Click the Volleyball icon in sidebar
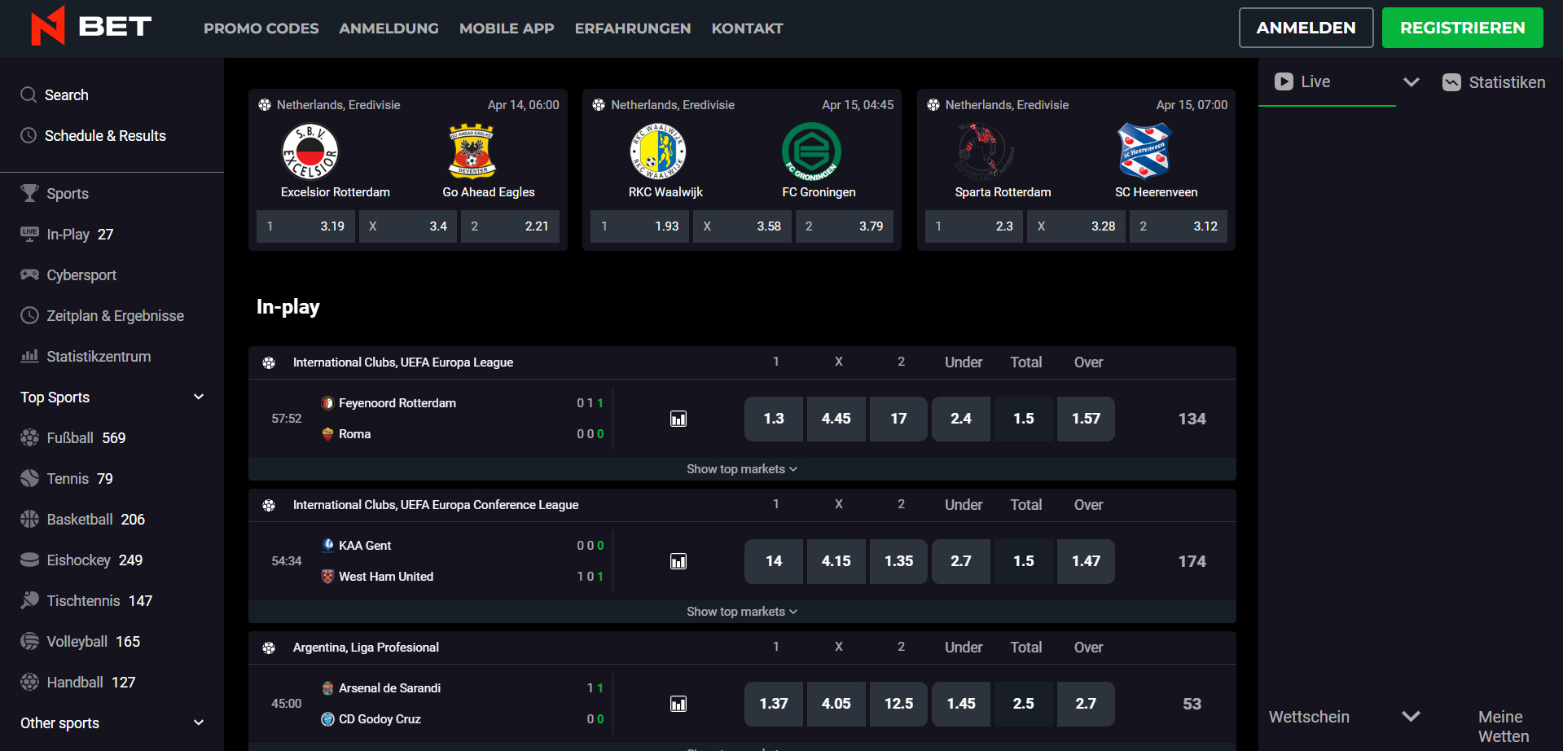 tap(29, 641)
